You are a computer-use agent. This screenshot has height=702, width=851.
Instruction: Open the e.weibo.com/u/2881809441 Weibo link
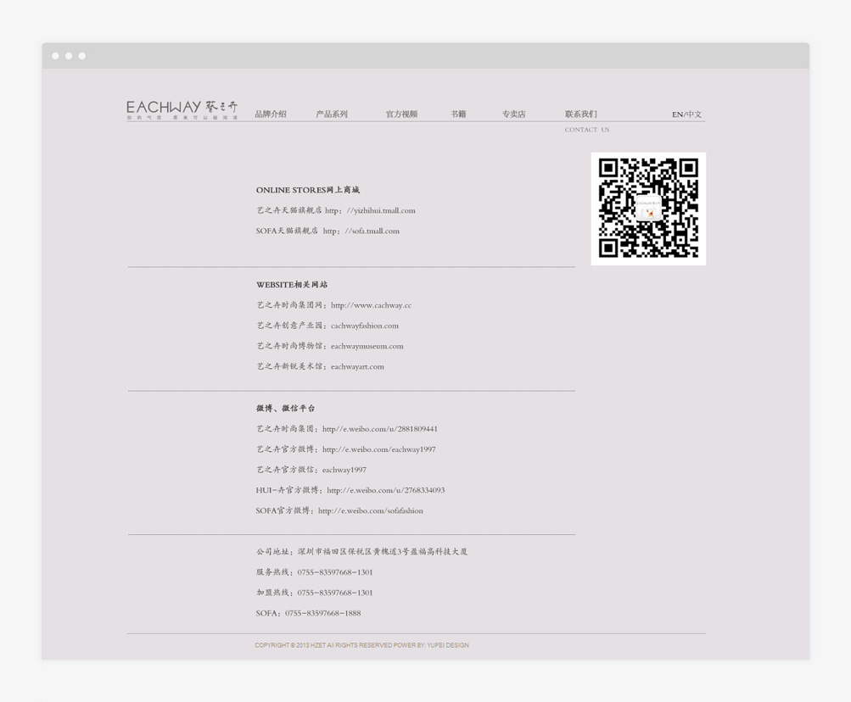380,430
